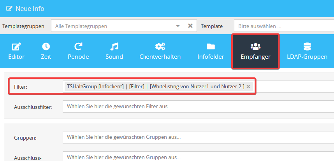Select the TSHaltGroup Whitelisting filter tag
Screen dimensions: 334x161
(156, 86)
